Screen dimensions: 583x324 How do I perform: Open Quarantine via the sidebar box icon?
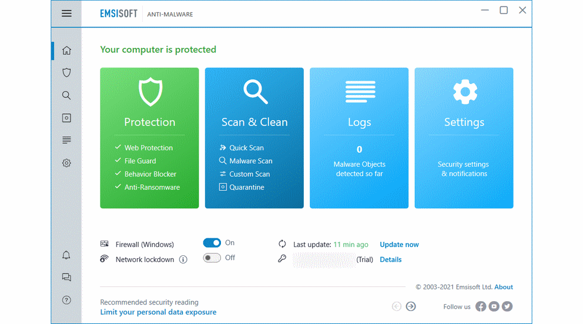point(66,118)
